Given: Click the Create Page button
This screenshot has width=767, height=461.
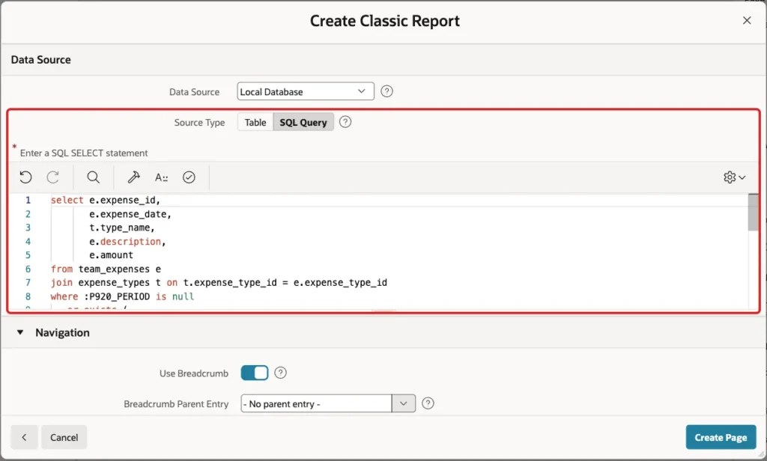Looking at the screenshot, I should [x=721, y=437].
